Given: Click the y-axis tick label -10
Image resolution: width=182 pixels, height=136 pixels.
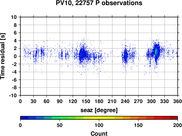Looking at the screenshot, I should pos(13,95).
